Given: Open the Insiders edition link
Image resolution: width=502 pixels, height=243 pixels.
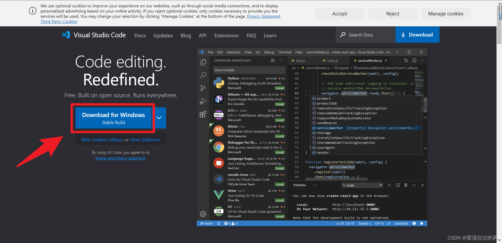Looking at the screenshot, I should click(x=107, y=140).
